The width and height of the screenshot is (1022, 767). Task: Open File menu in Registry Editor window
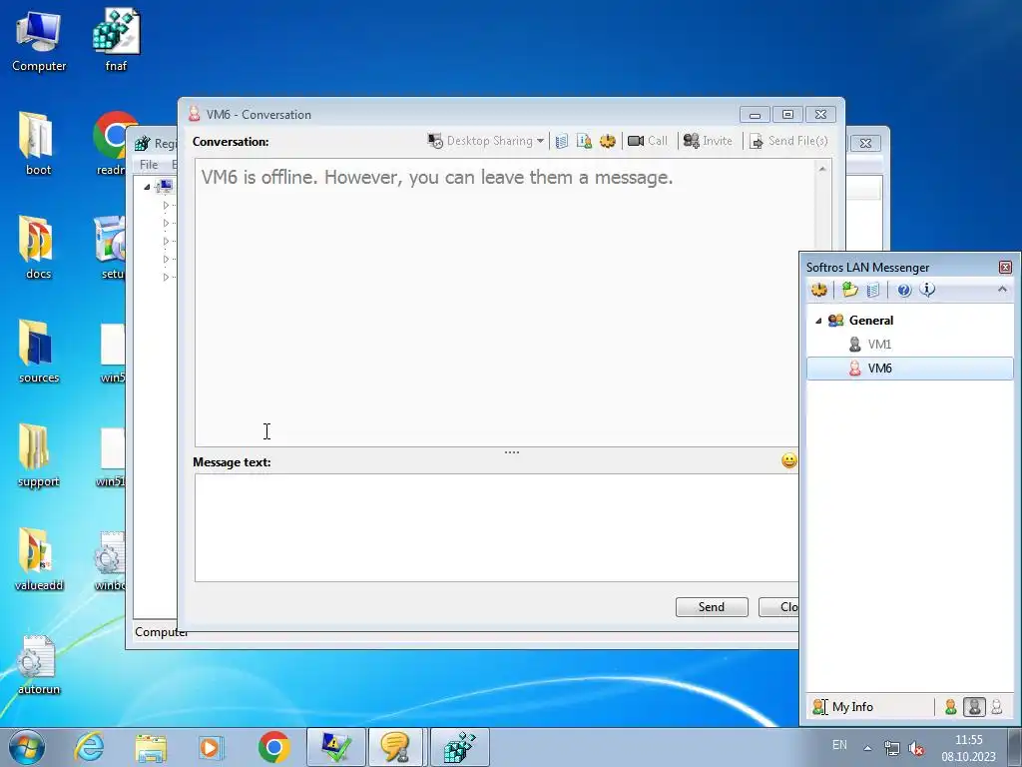149,165
